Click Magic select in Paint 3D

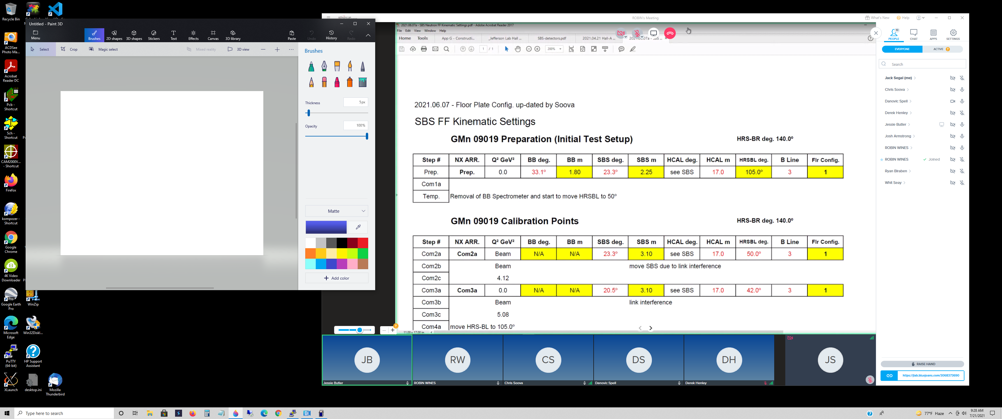pos(103,49)
